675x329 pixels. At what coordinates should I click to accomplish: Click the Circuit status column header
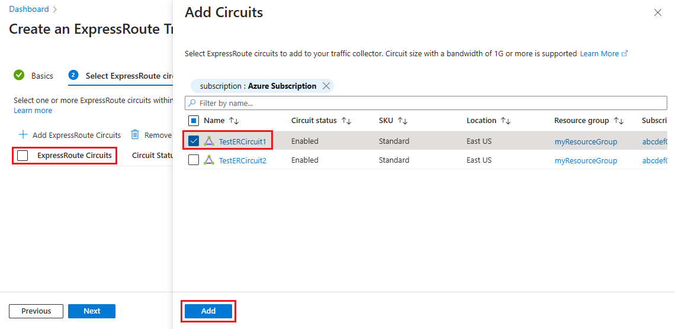[x=314, y=121]
